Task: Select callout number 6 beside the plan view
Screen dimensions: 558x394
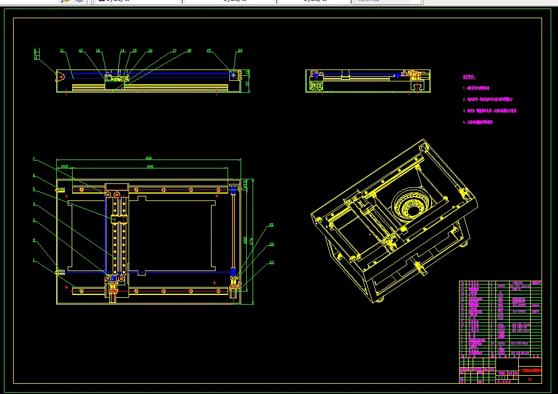Action: point(34,175)
